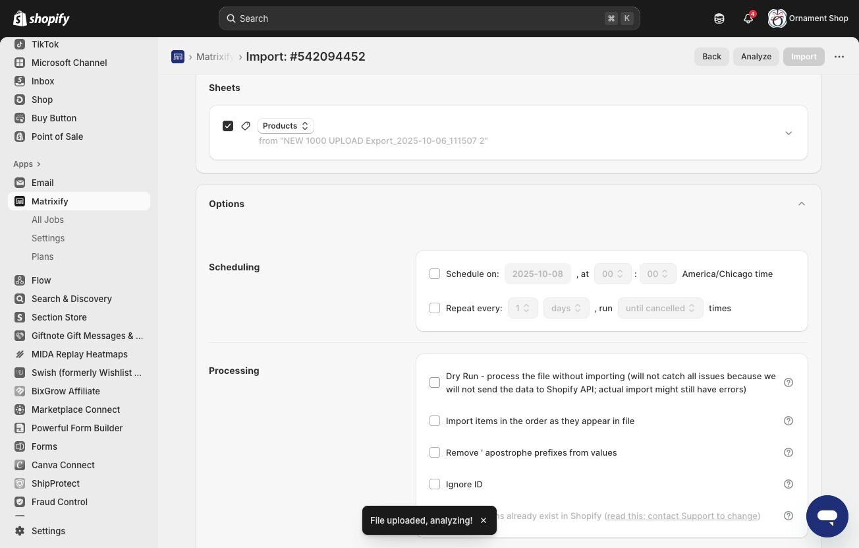Go to All Jobs
Viewport: 859px width, 548px height.
coord(47,220)
